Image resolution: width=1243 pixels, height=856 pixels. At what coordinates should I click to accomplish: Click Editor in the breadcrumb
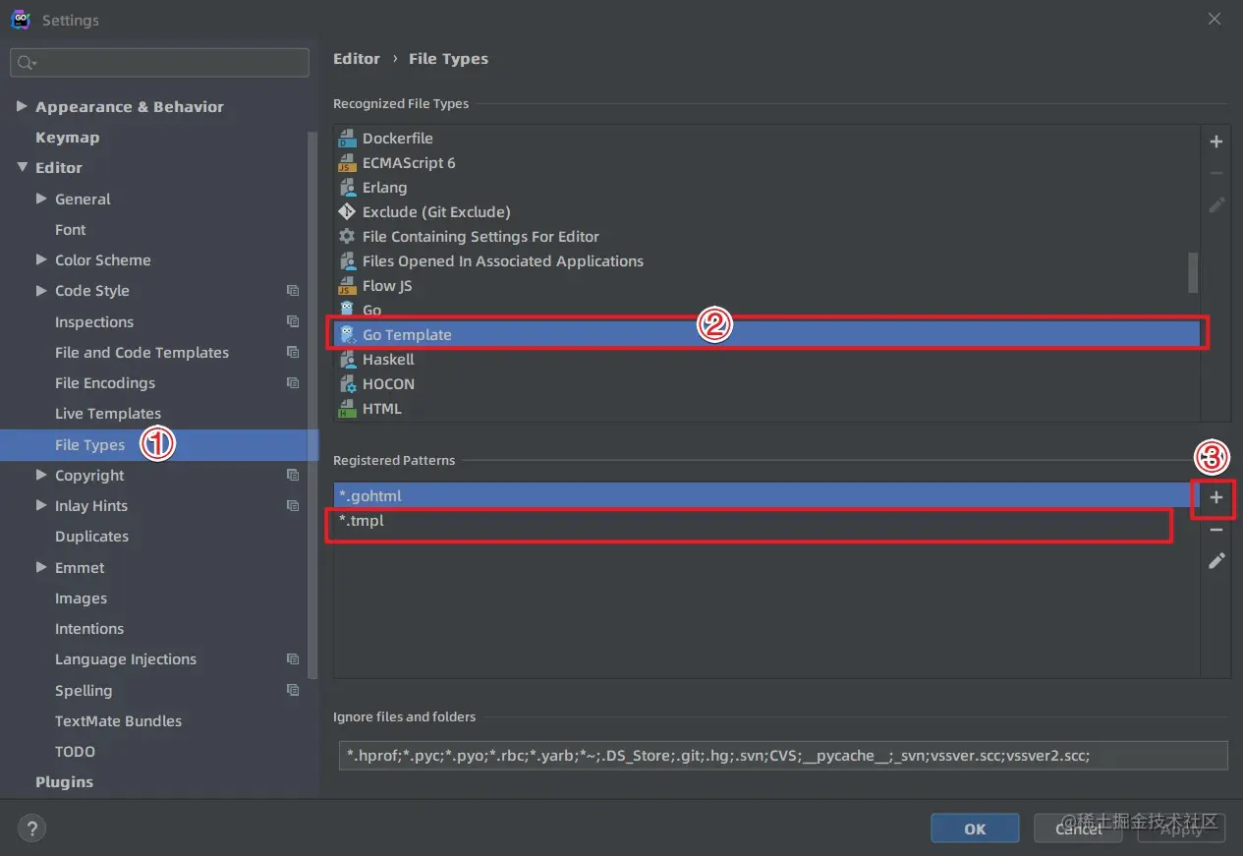[x=357, y=59]
